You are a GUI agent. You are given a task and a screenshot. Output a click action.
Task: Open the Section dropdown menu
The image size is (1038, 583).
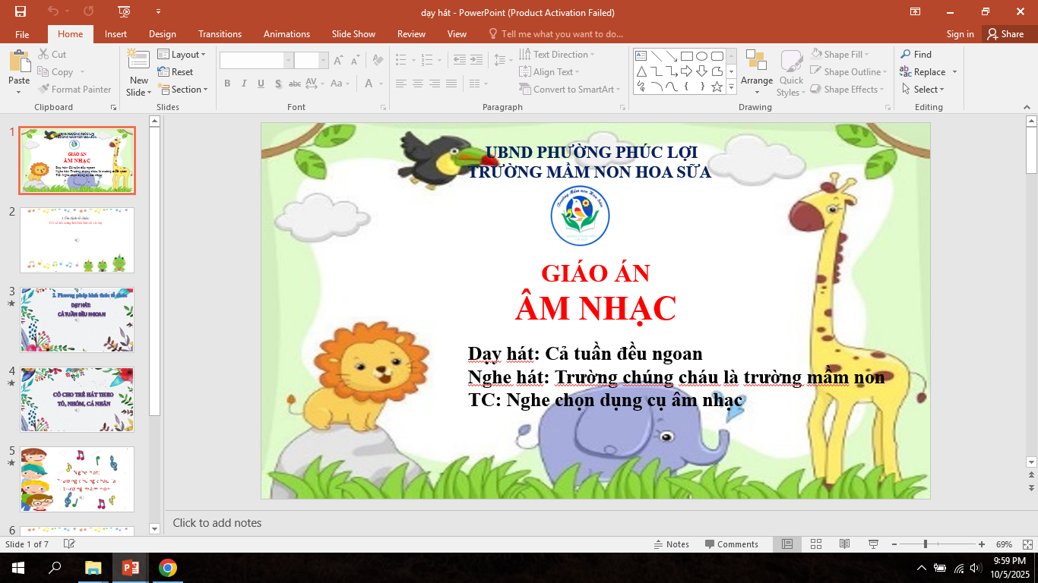point(182,90)
